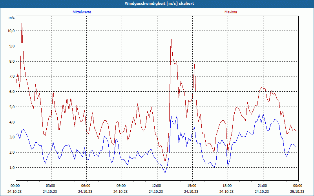Click the chart title 'Windgeschwindigkeit [m/s] skaliert'
This screenshot has height=196, width=314.
(x=159, y=4)
